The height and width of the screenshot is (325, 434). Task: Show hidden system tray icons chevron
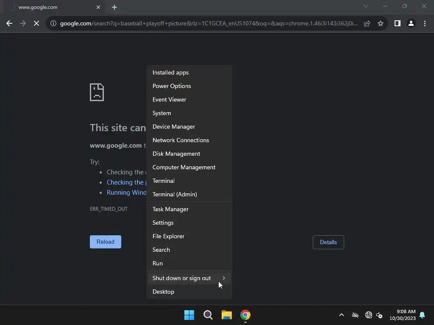click(x=342, y=315)
